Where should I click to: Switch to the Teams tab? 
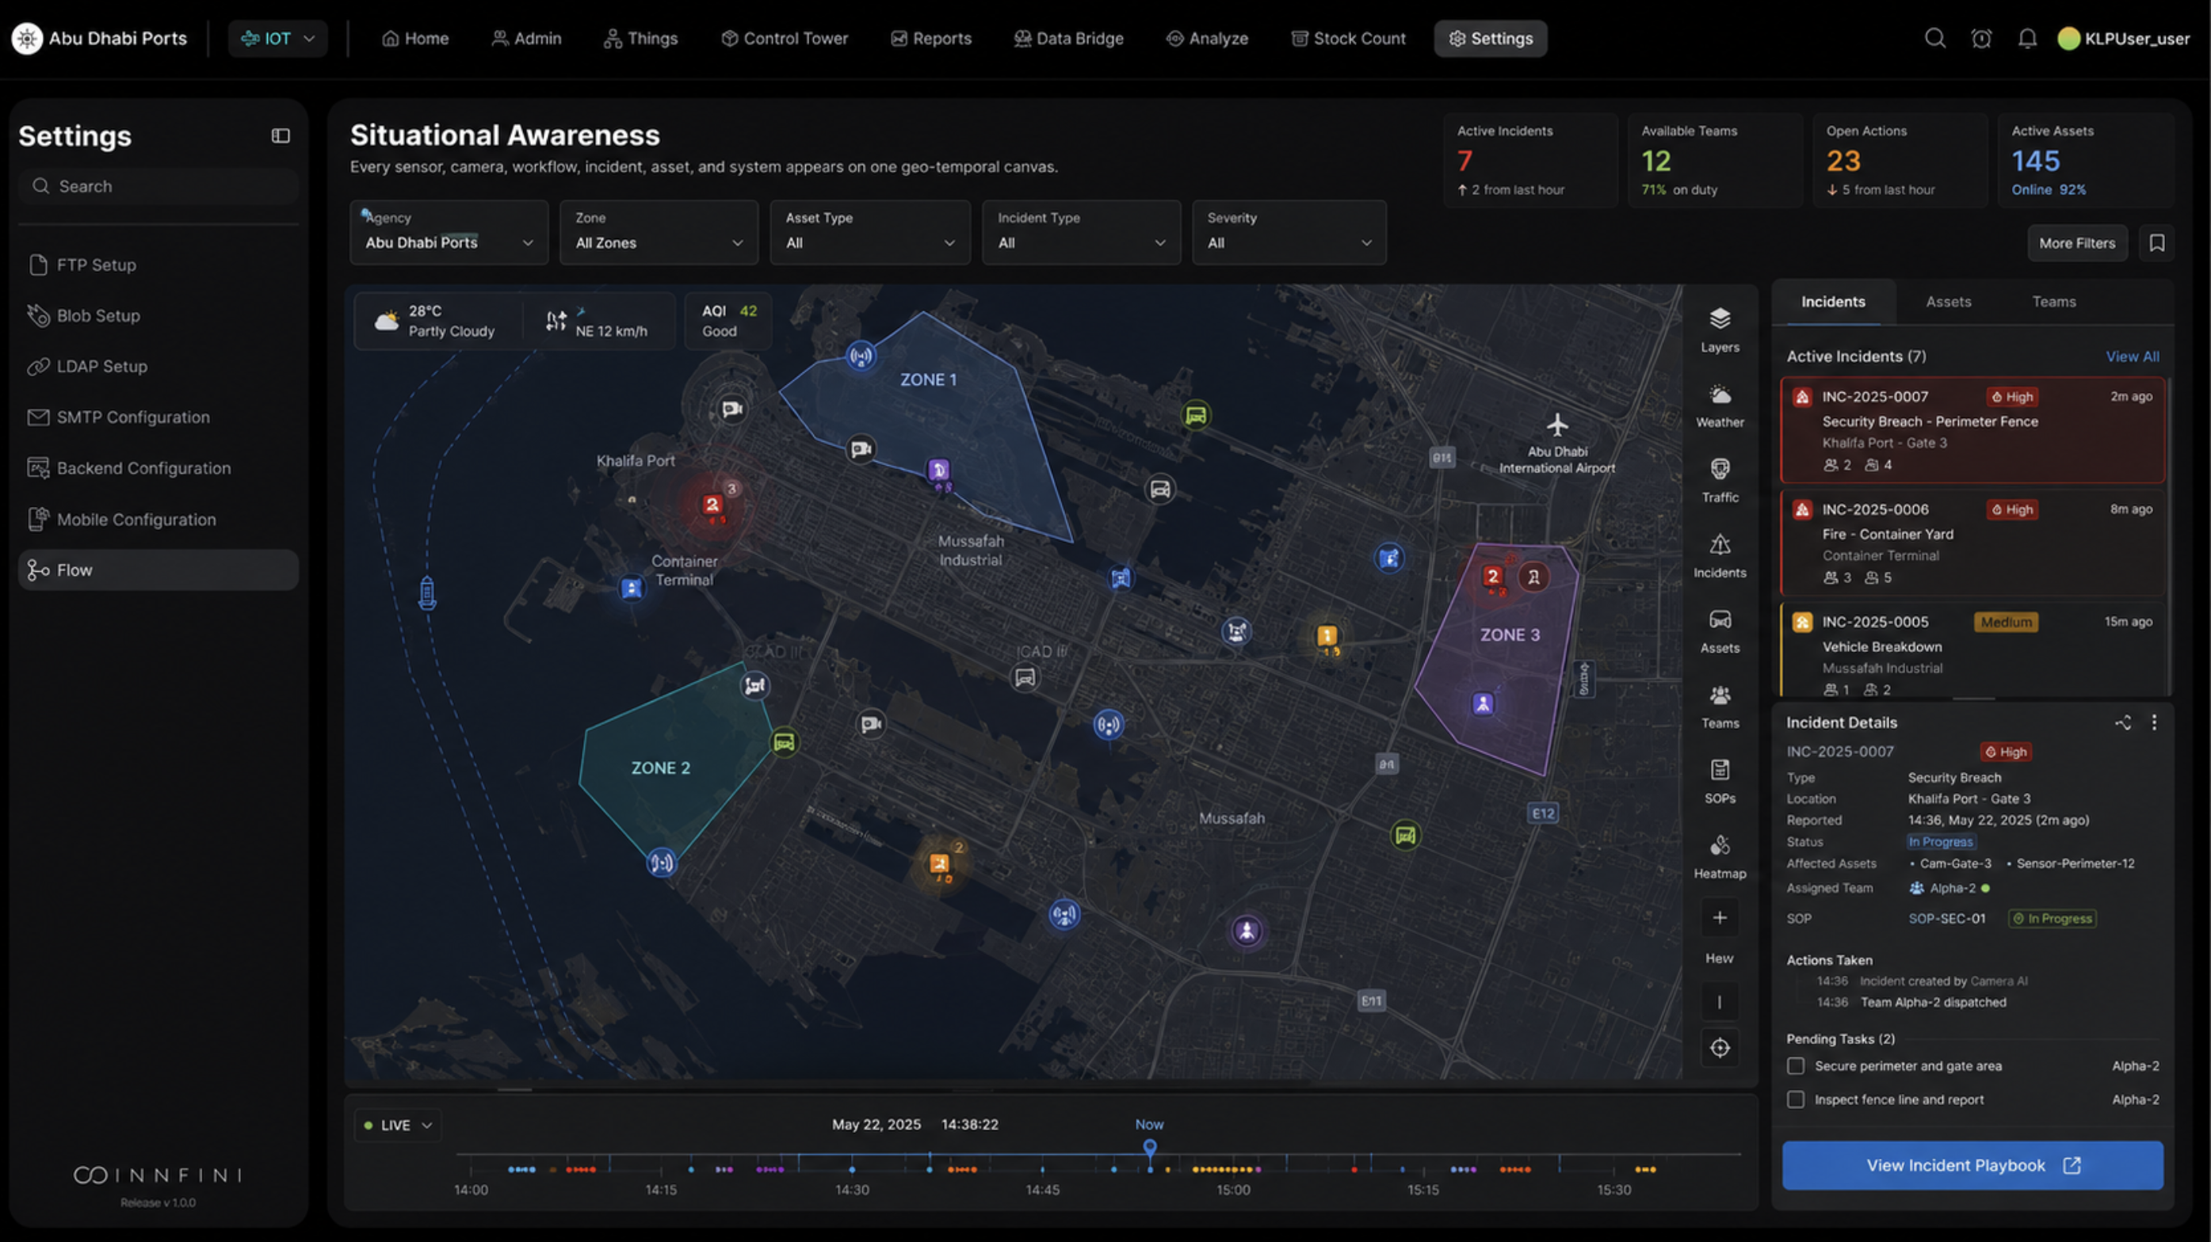(x=2053, y=302)
